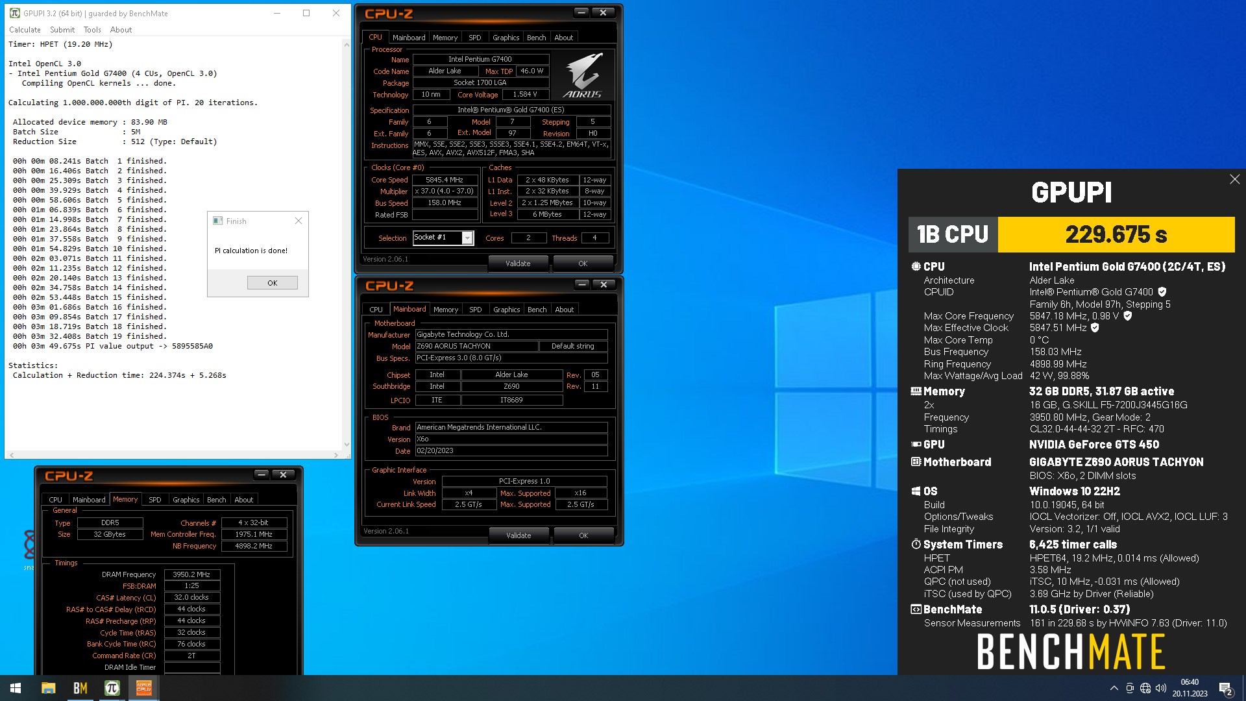The height and width of the screenshot is (701, 1246).
Task: Click the Core Speed value 5845.4 MHz
Action: 445,180
